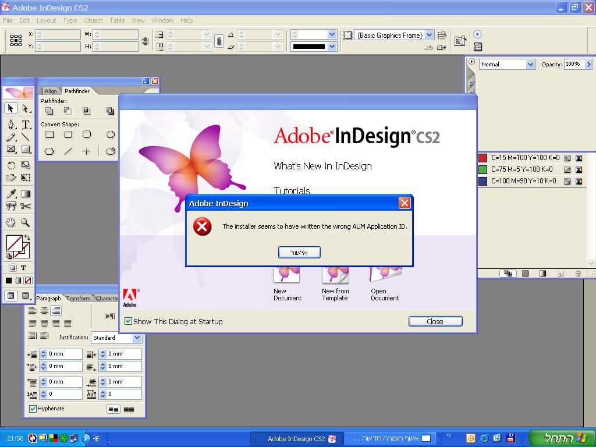This screenshot has height=447, width=596.
Task: Click Formatting Affects Text button
Action: [x=23, y=268]
